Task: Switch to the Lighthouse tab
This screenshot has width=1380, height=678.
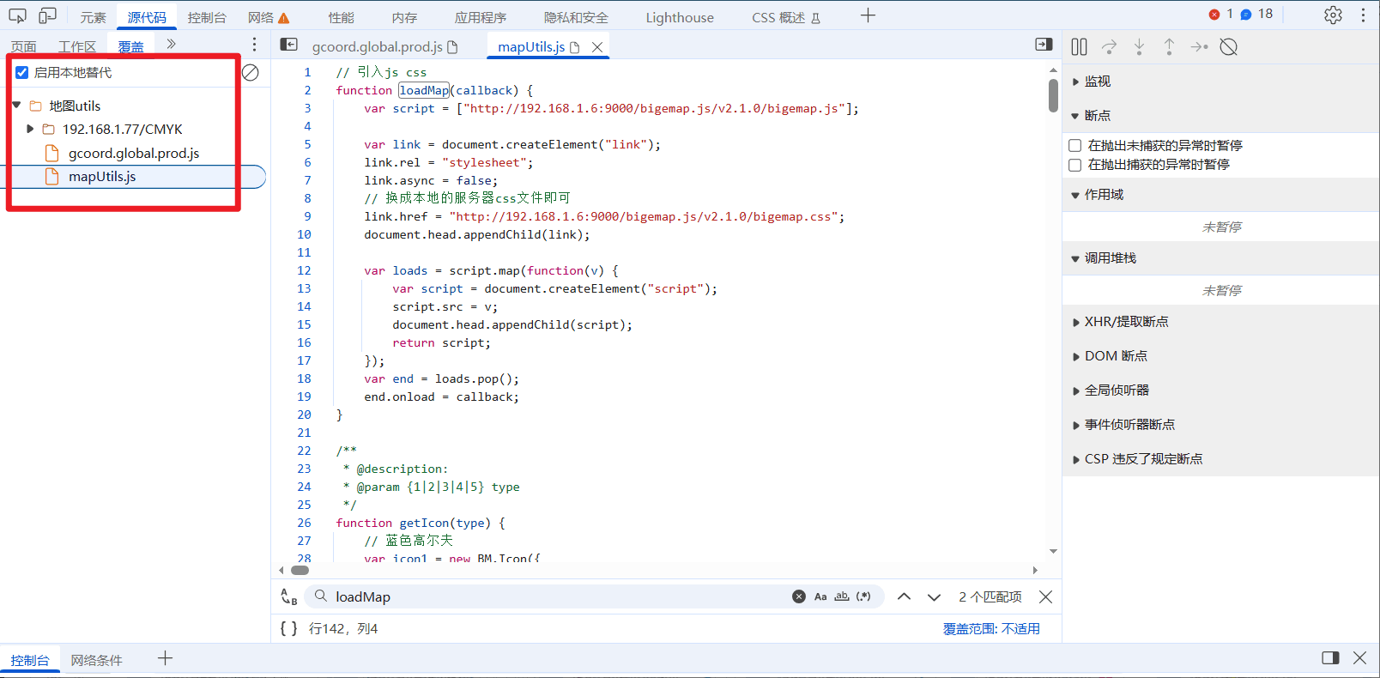Action: pos(679,17)
